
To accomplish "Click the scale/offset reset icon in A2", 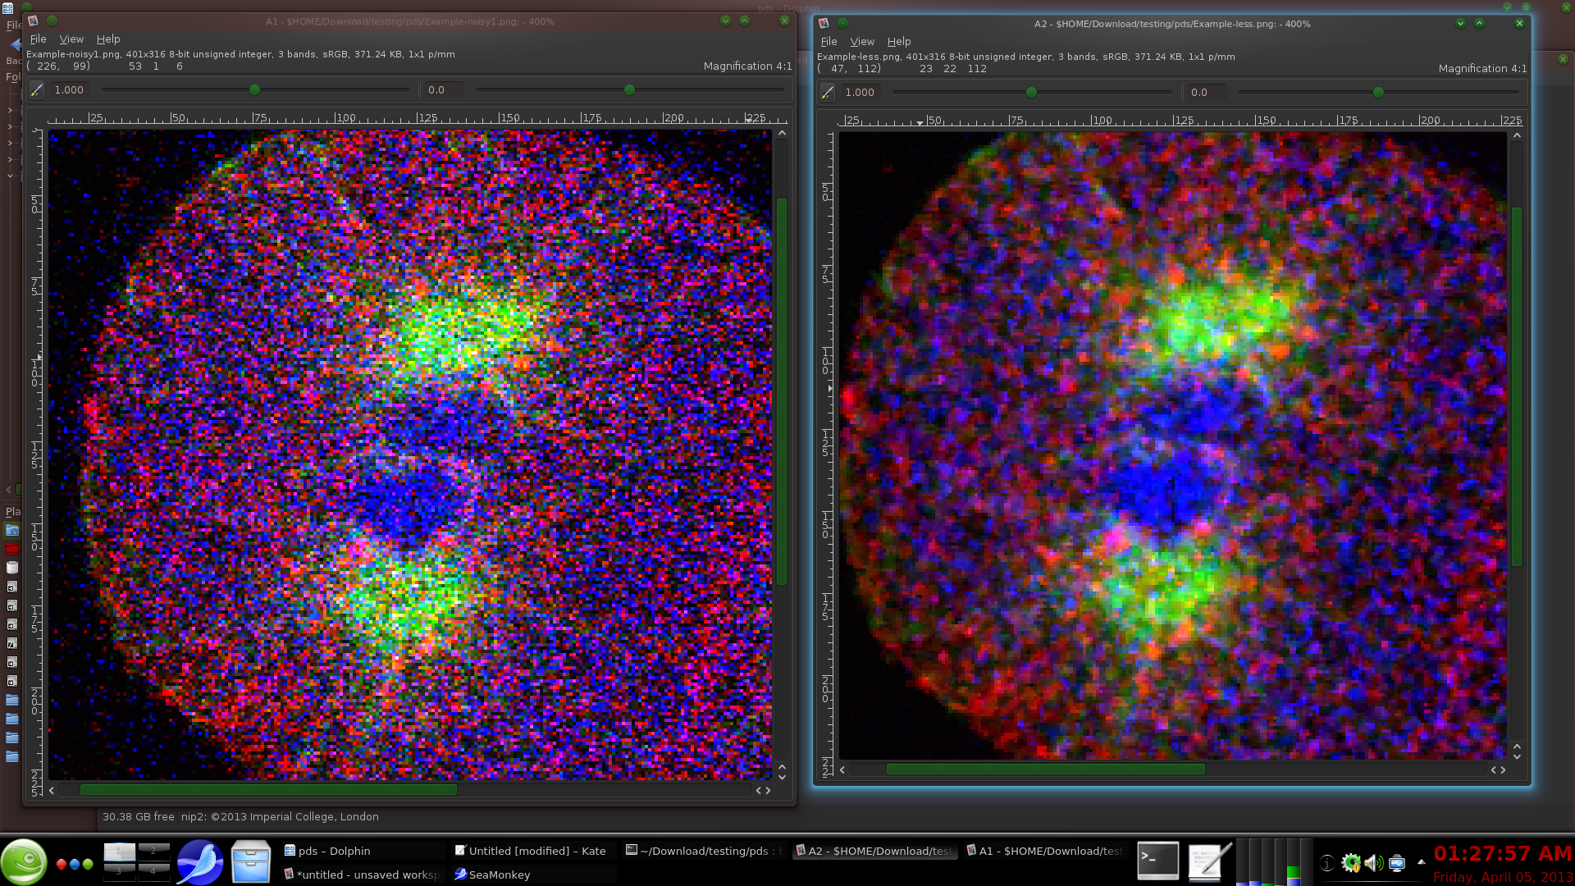I will point(828,93).
